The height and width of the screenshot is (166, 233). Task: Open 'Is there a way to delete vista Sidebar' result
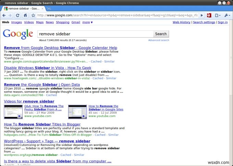click(x=58, y=161)
